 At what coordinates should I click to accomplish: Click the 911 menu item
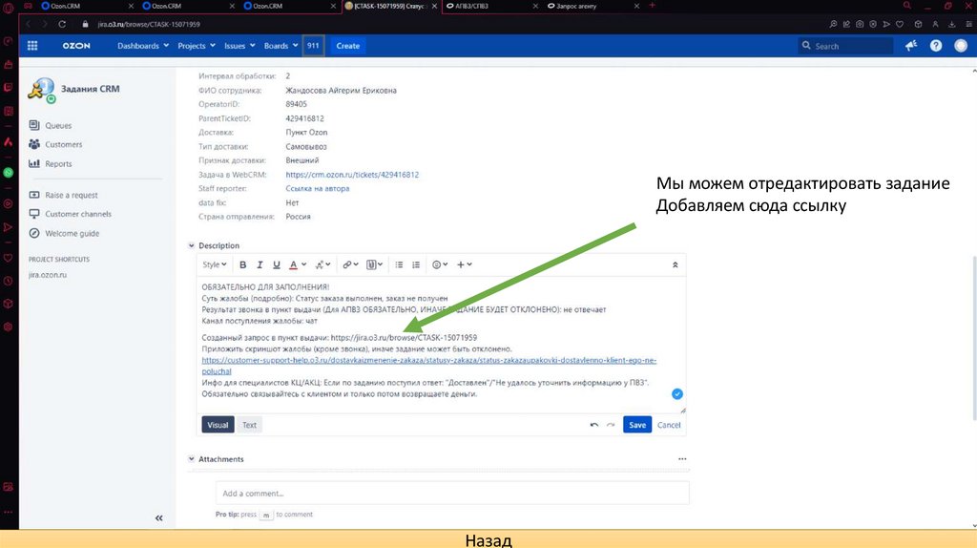tap(313, 46)
